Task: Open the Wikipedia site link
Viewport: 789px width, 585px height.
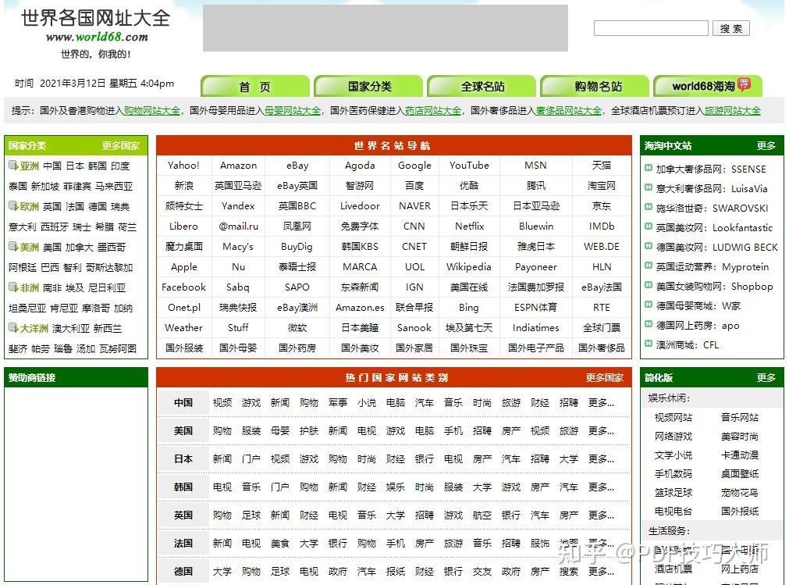Action: [x=469, y=267]
